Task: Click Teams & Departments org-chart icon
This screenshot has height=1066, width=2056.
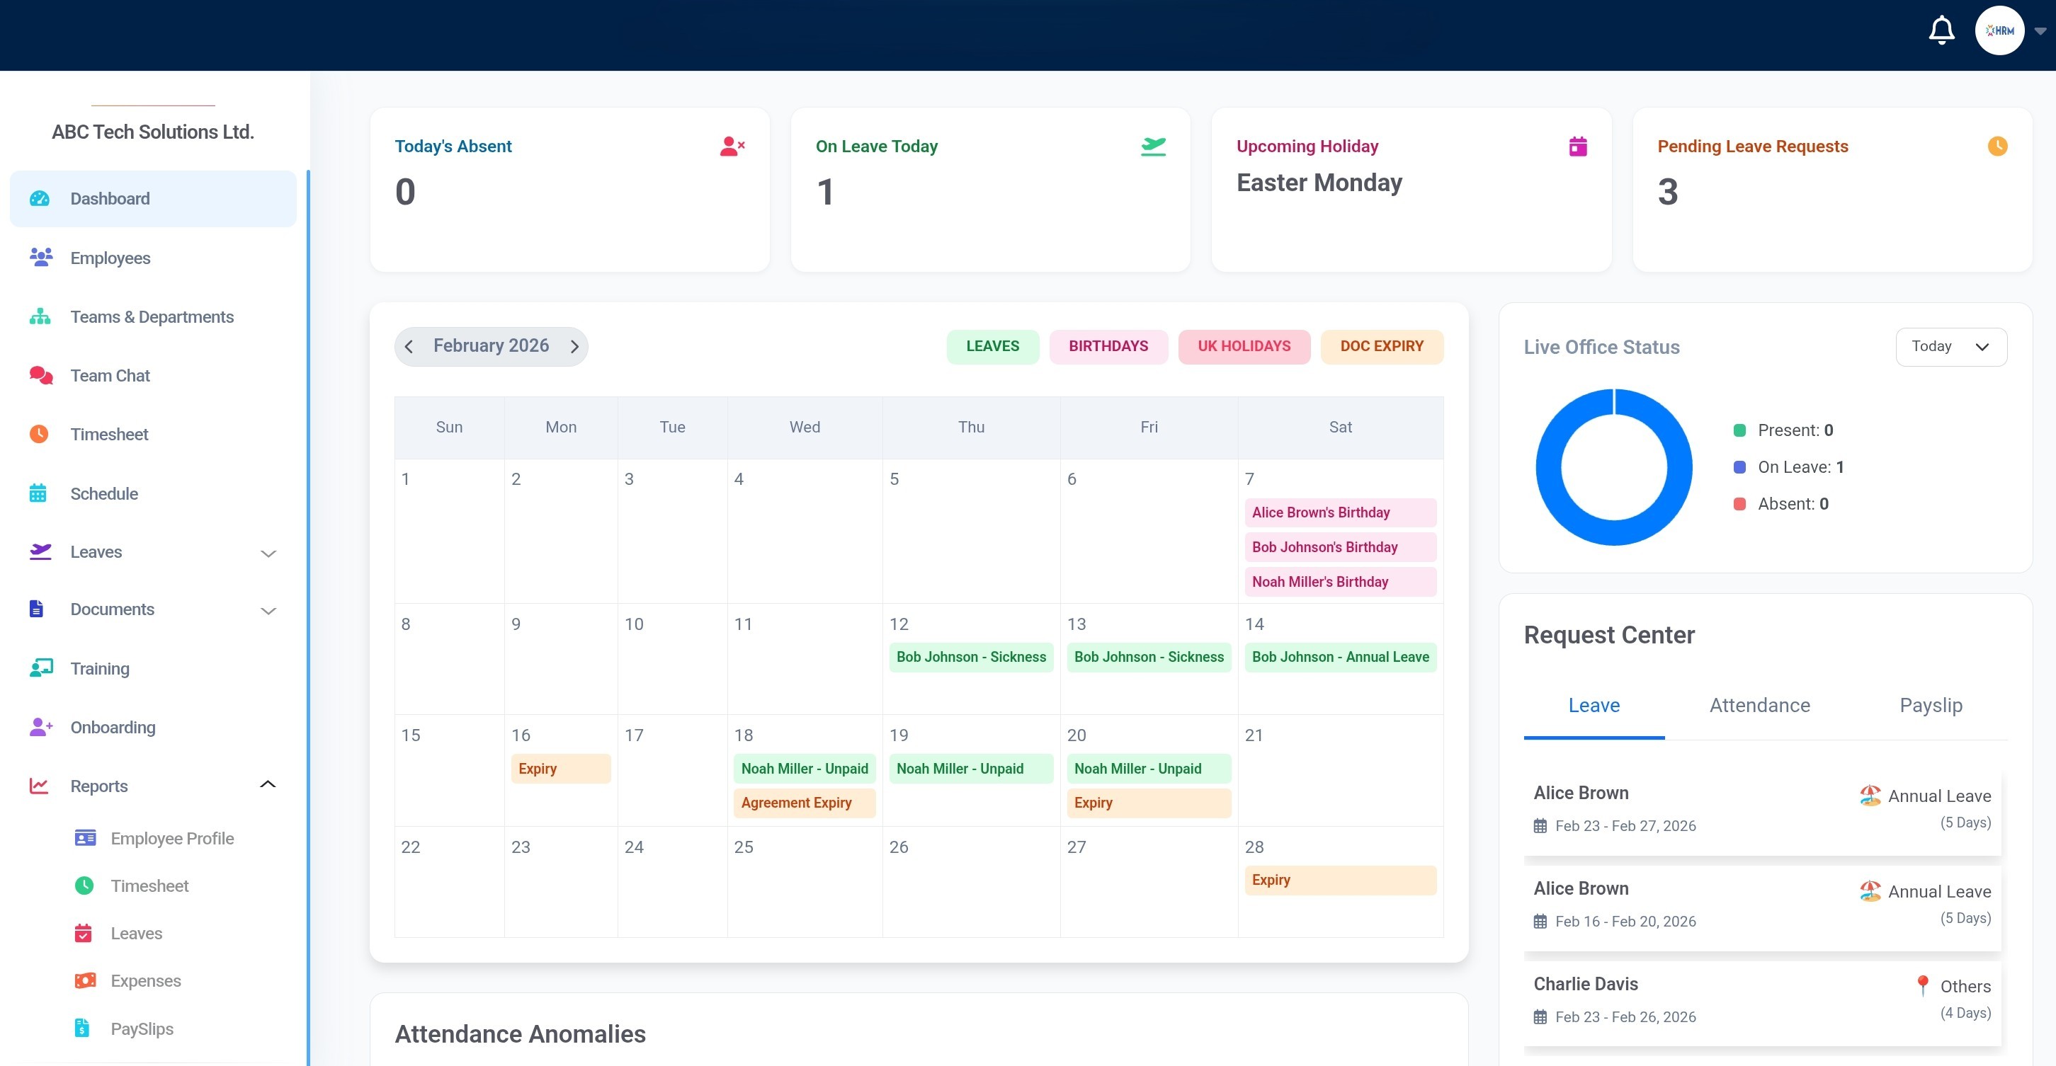Action: pos(40,317)
